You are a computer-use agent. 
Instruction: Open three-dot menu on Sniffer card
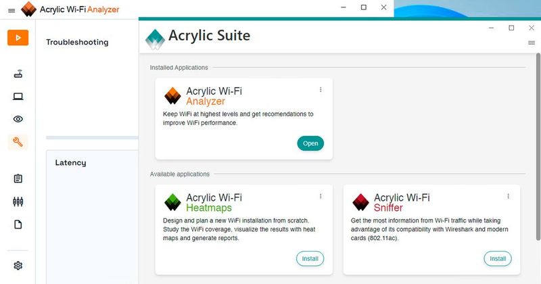point(509,196)
